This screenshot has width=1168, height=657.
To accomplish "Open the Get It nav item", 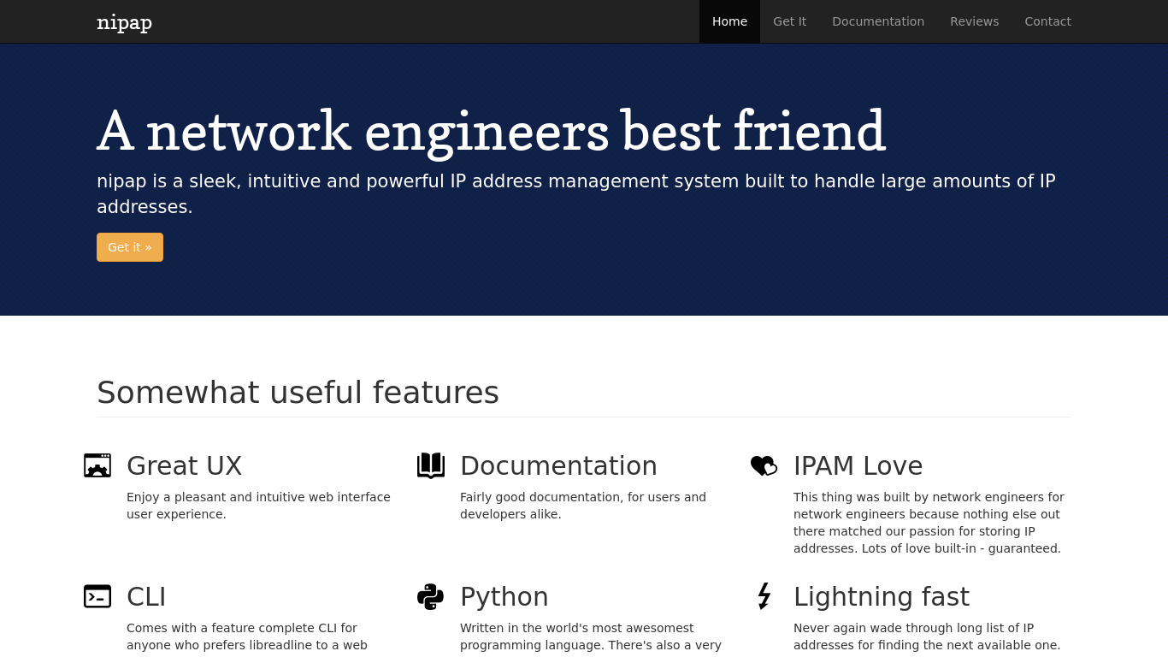I will [789, 21].
